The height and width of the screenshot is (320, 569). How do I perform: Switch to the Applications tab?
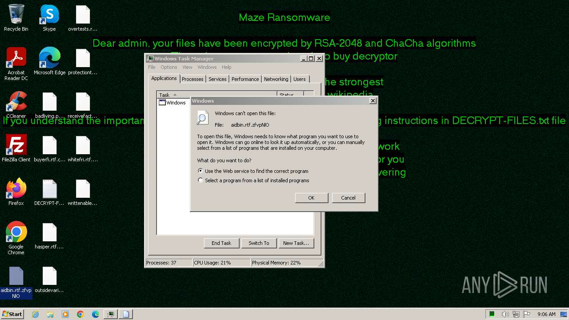click(x=164, y=78)
